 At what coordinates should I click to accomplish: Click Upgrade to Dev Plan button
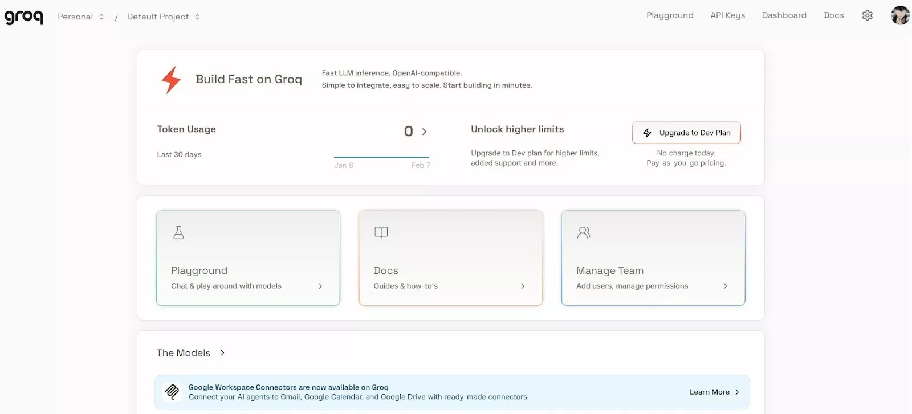pos(686,133)
